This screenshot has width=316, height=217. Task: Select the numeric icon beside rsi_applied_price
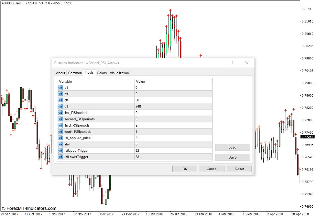tap(60, 138)
